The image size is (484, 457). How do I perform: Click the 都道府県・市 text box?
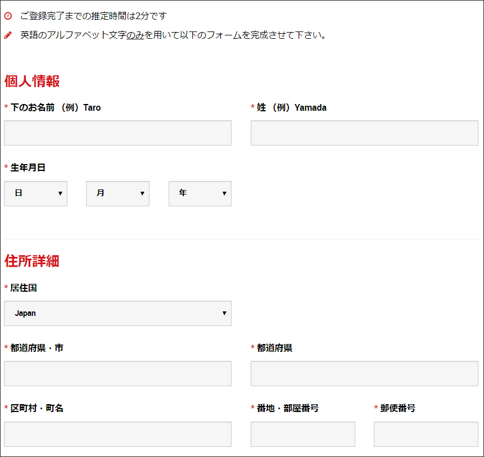[x=117, y=373]
